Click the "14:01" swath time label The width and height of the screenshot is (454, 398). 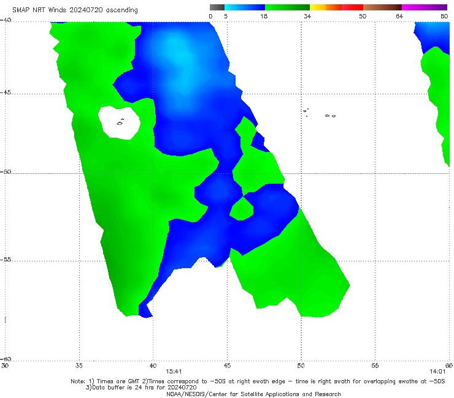(x=437, y=372)
